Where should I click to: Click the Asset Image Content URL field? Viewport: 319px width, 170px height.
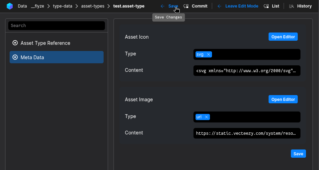click(x=247, y=133)
